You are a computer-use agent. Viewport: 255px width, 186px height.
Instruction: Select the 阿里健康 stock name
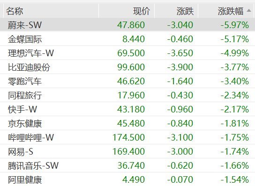click(x=25, y=179)
